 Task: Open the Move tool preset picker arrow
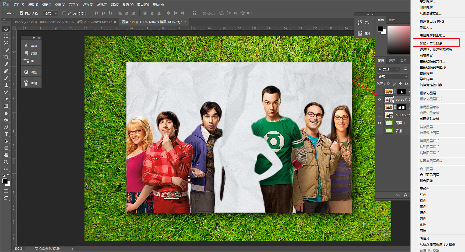click(x=14, y=13)
